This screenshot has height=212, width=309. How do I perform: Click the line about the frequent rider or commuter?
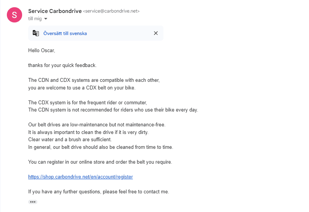click(x=88, y=102)
